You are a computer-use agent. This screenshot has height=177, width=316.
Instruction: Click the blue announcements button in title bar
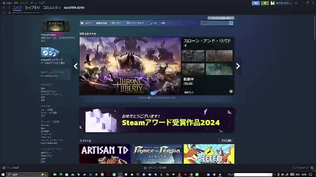[256, 3]
